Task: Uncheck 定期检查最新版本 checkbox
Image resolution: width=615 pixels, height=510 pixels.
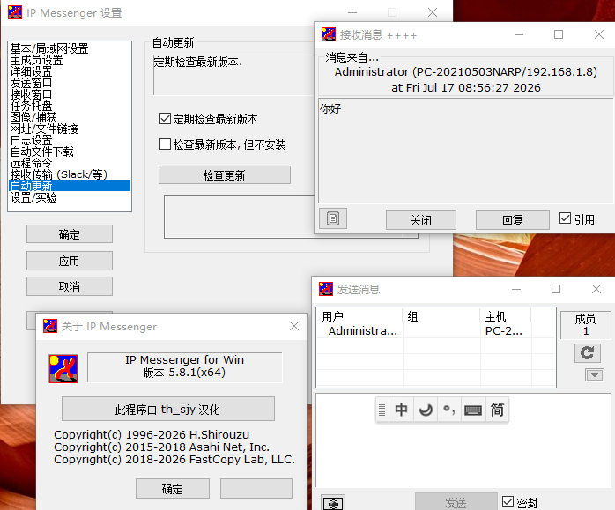Action: pyautogui.click(x=165, y=118)
